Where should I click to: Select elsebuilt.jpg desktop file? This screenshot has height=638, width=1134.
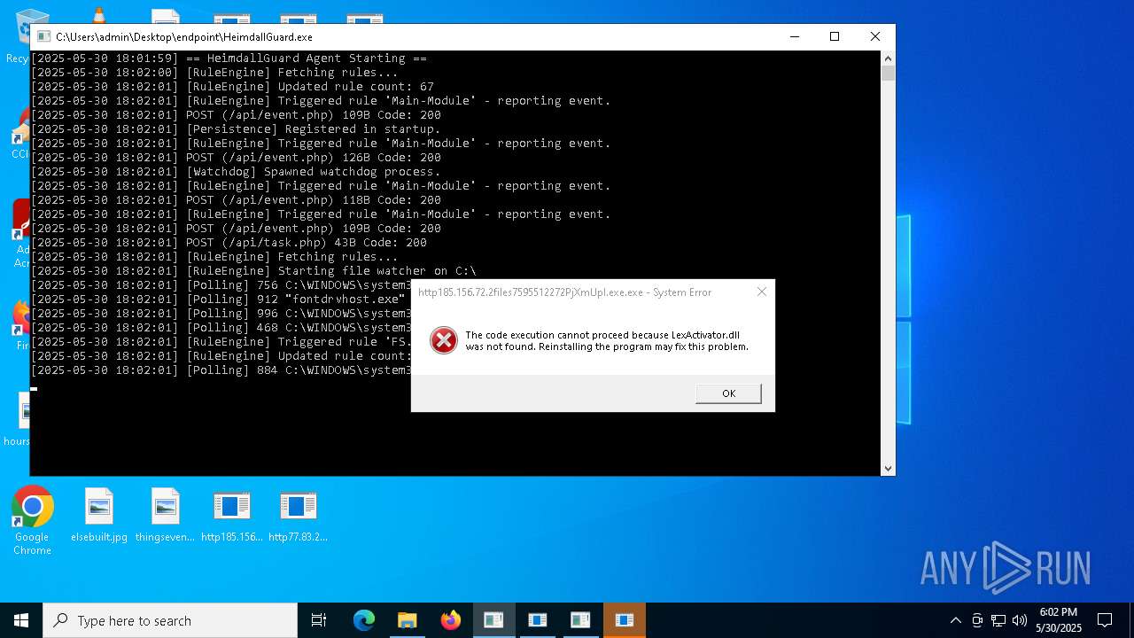99,516
